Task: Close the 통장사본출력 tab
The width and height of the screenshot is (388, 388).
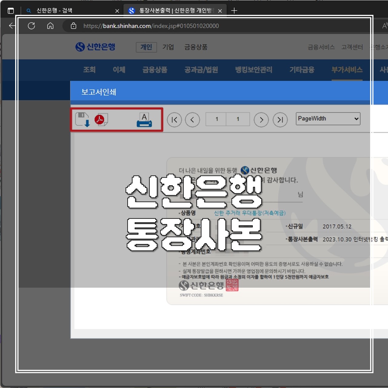Action: [x=220, y=11]
